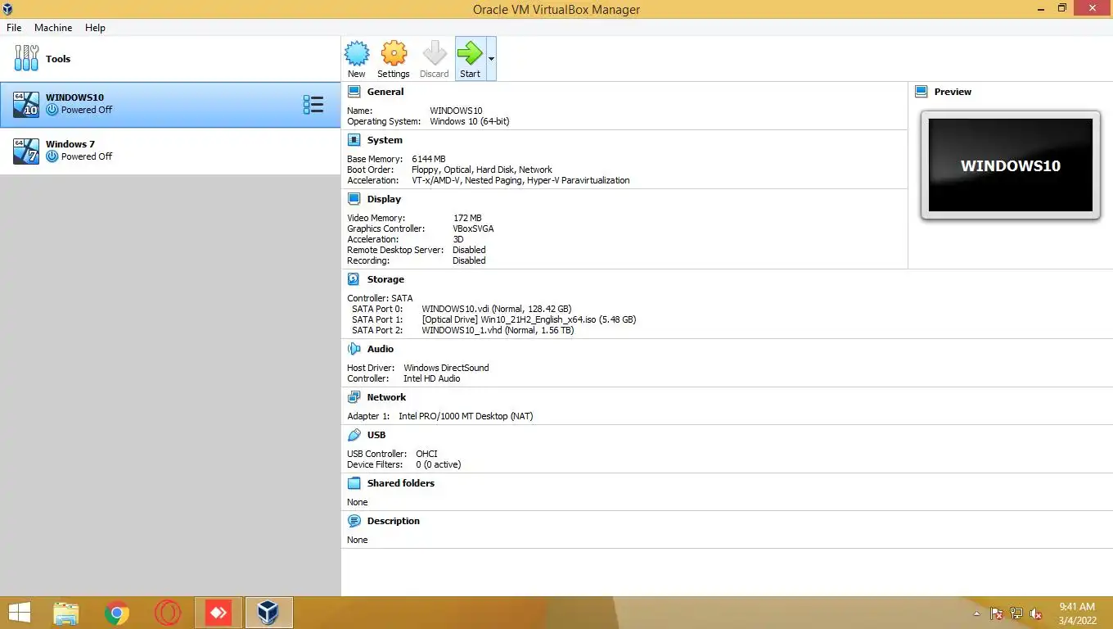Click the Description section icon

pyautogui.click(x=354, y=521)
